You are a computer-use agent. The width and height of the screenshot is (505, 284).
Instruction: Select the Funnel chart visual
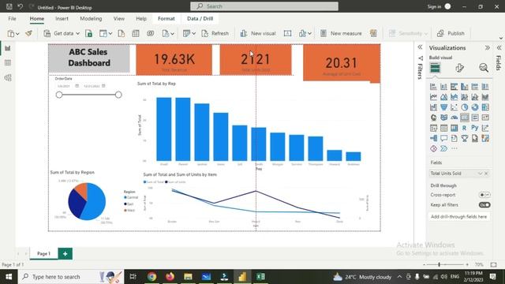(443, 107)
